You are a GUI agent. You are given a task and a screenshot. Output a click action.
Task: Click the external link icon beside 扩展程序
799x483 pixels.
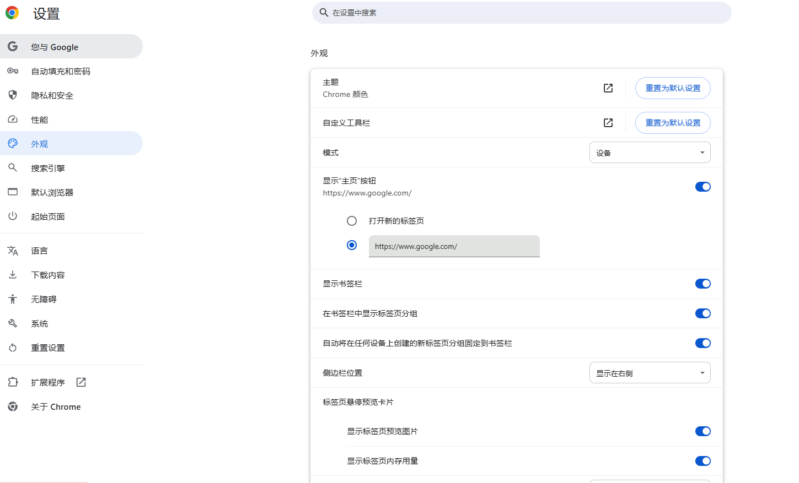click(81, 382)
